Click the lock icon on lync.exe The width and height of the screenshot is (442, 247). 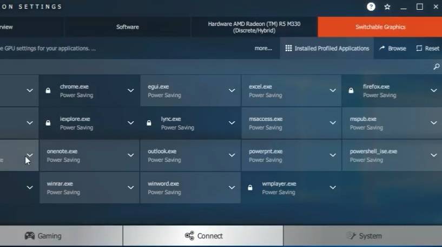[149, 123]
